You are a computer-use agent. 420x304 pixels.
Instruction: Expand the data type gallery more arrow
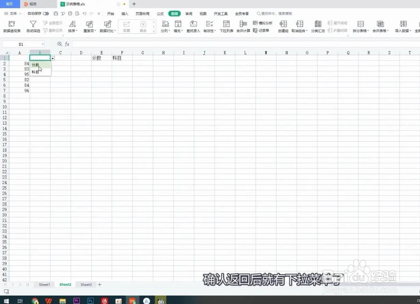tap(154, 32)
